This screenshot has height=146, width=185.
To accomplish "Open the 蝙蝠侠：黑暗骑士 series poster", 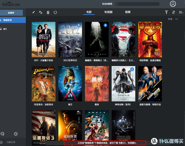I will click(x=97, y=40).
